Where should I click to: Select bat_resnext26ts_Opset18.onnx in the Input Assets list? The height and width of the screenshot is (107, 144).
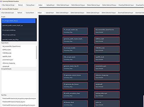point(19,46)
